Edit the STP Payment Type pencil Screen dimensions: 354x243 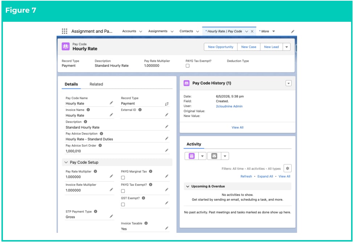111,217
